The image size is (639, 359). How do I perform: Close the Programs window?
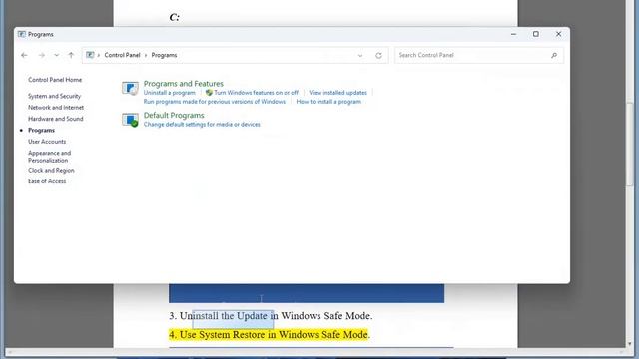559,34
